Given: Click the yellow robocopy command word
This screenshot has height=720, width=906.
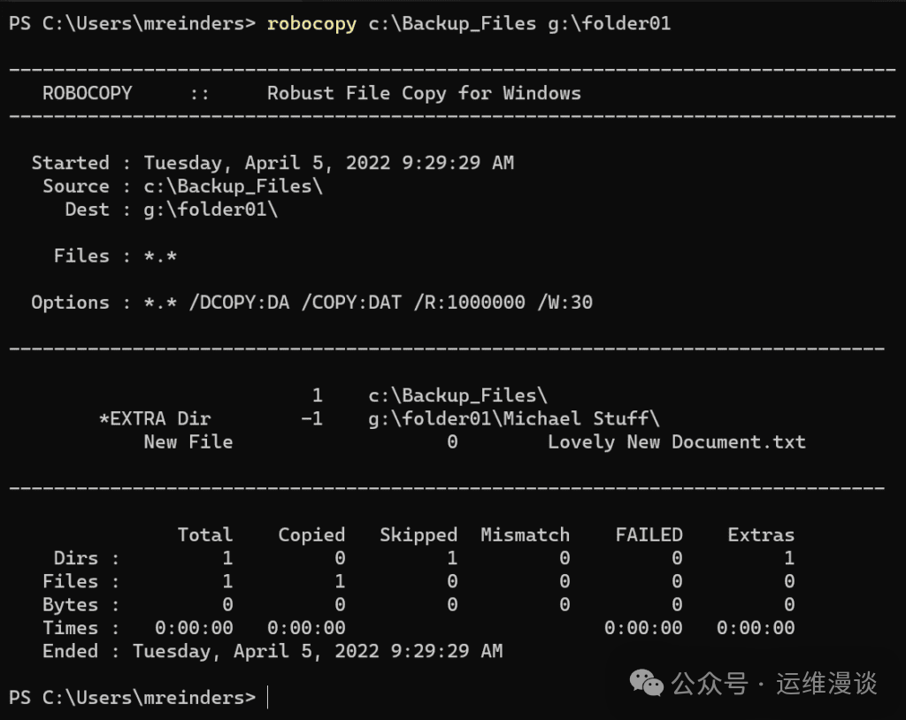Looking at the screenshot, I should [311, 24].
